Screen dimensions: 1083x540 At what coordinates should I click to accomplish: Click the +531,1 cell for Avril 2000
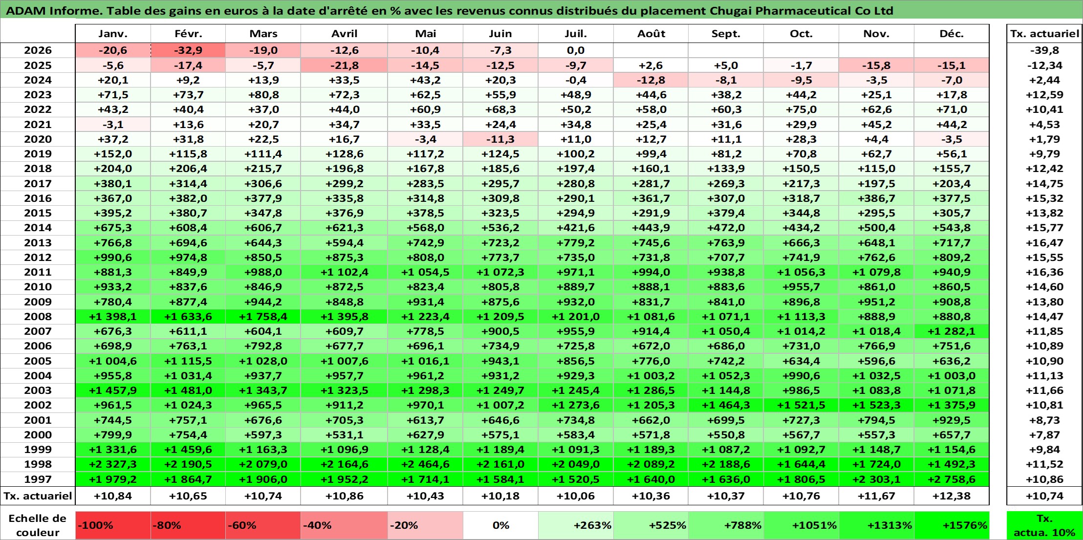pyautogui.click(x=345, y=435)
